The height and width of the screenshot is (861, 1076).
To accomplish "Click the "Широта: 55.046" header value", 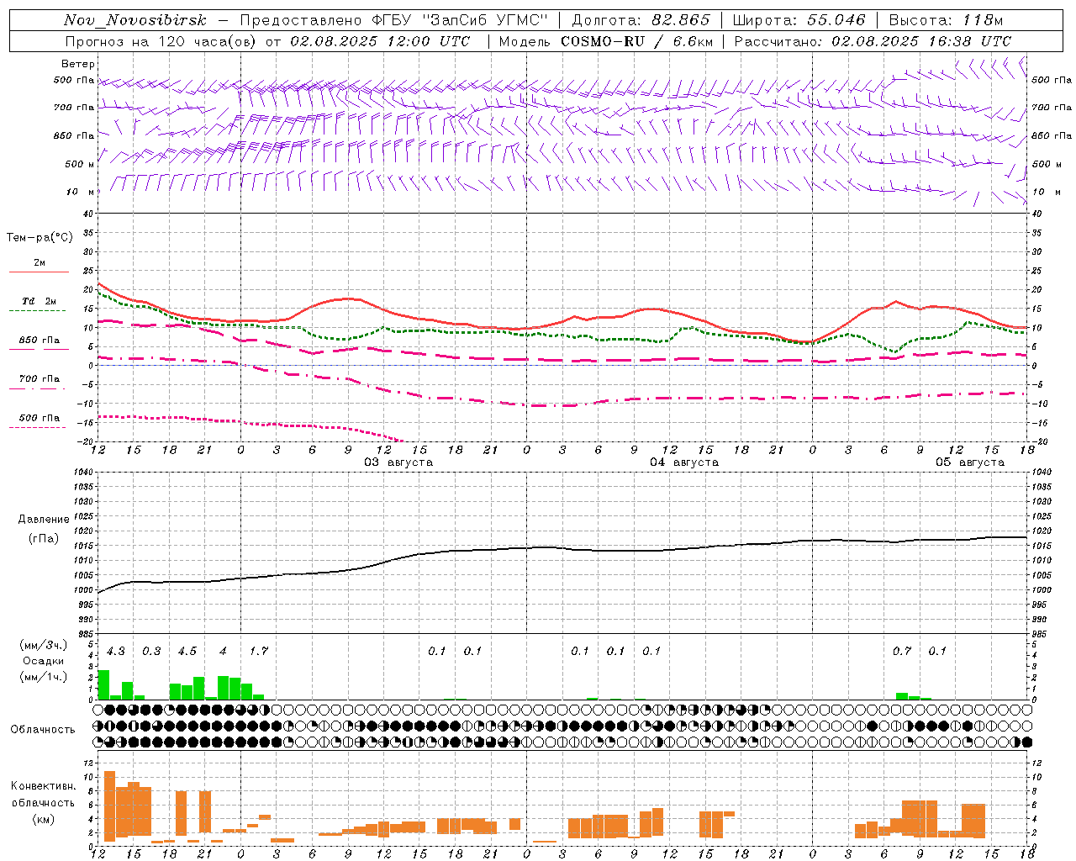I will [799, 20].
